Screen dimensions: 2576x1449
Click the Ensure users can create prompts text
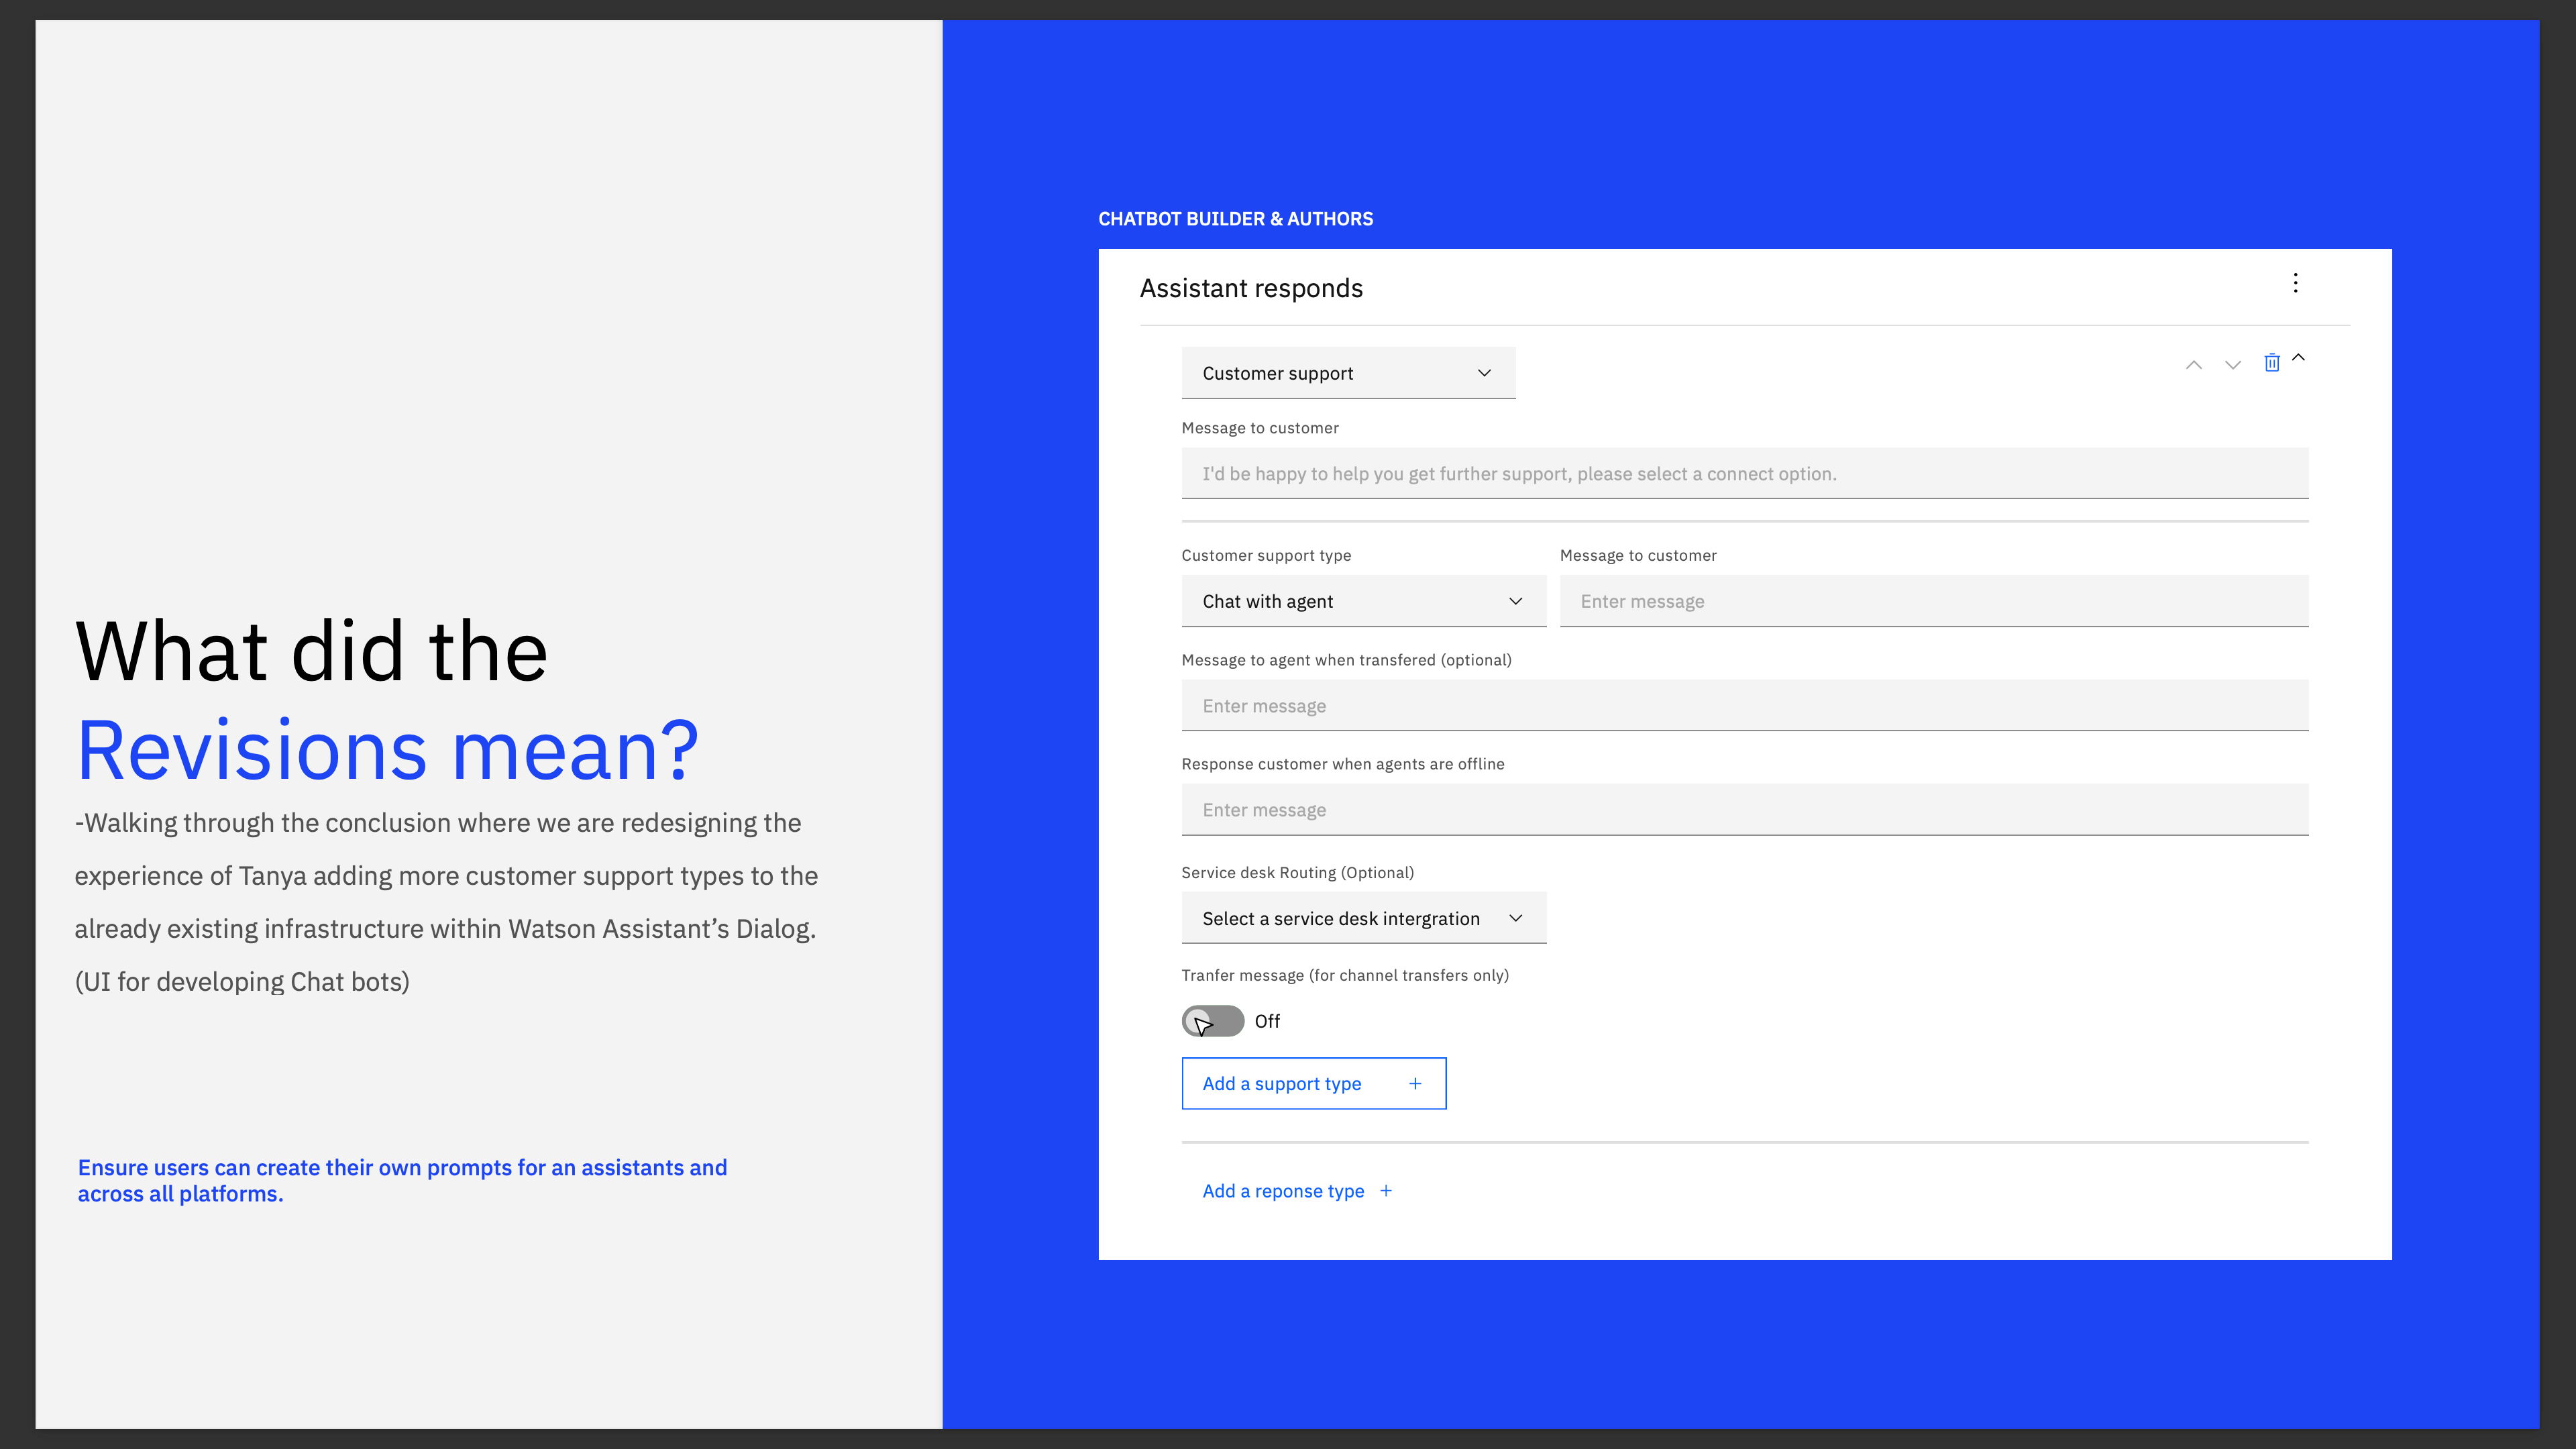402,1181
